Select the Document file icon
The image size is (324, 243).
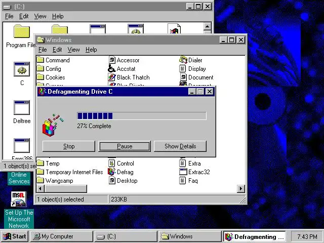click(183, 77)
